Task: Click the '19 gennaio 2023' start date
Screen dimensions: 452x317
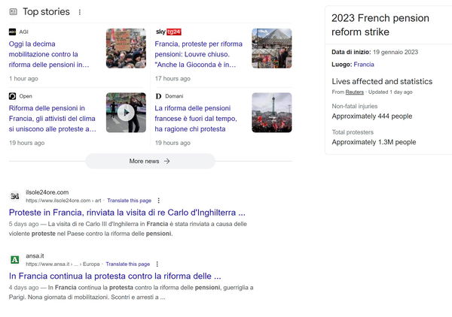Action: tap(395, 52)
